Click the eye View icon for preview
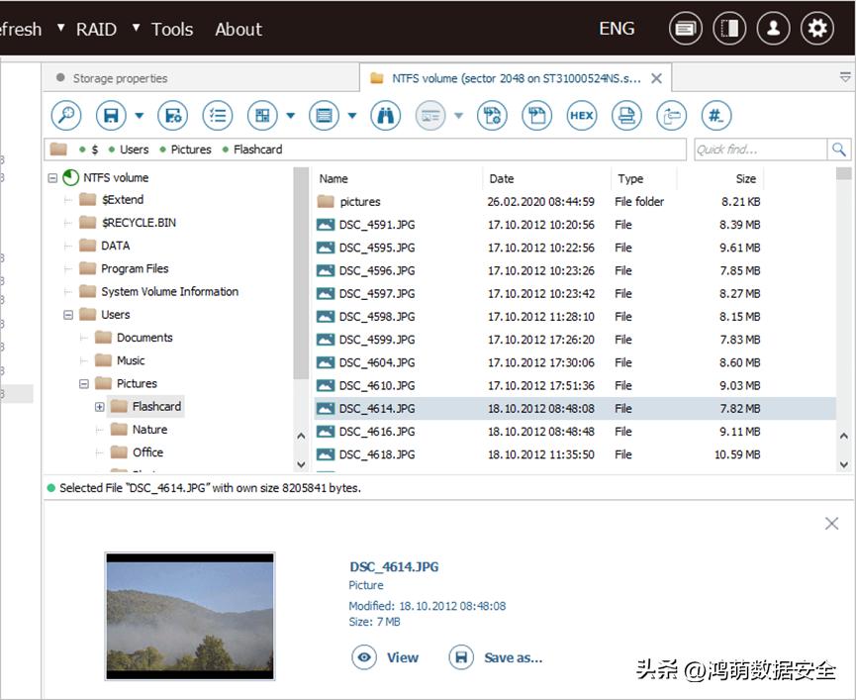 [x=365, y=657]
